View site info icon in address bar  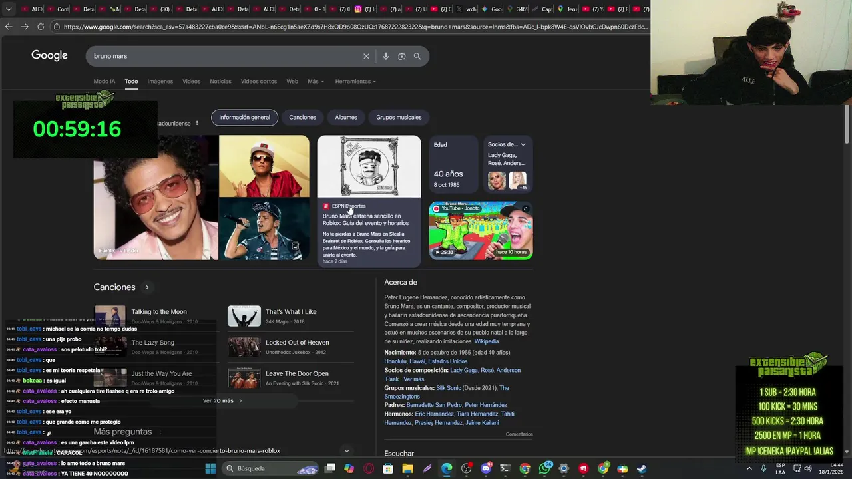pyautogui.click(x=57, y=27)
